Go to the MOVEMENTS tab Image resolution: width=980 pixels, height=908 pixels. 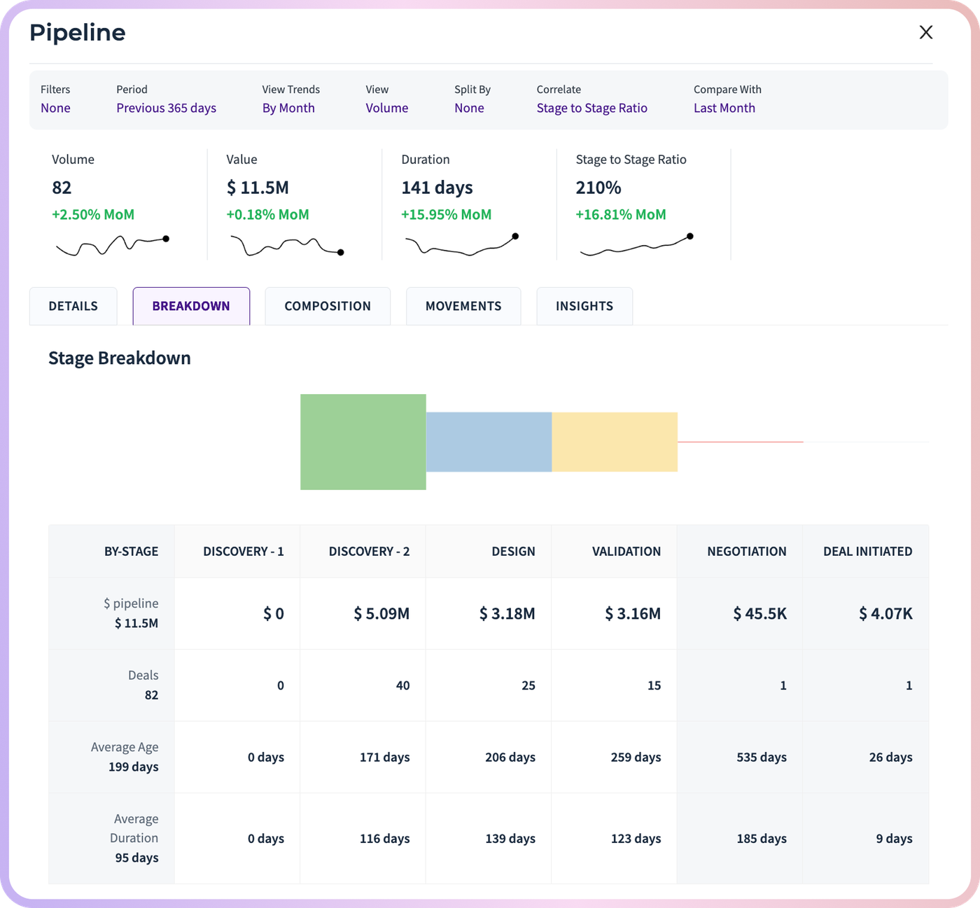(x=463, y=306)
